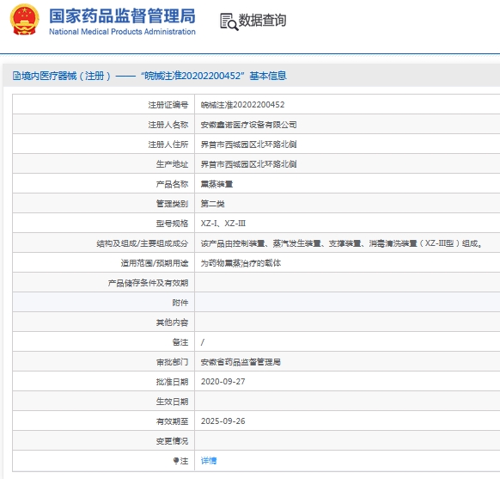Click the 产品储存条件及有效期 label
The width and height of the screenshot is (500, 479).
[x=148, y=283]
